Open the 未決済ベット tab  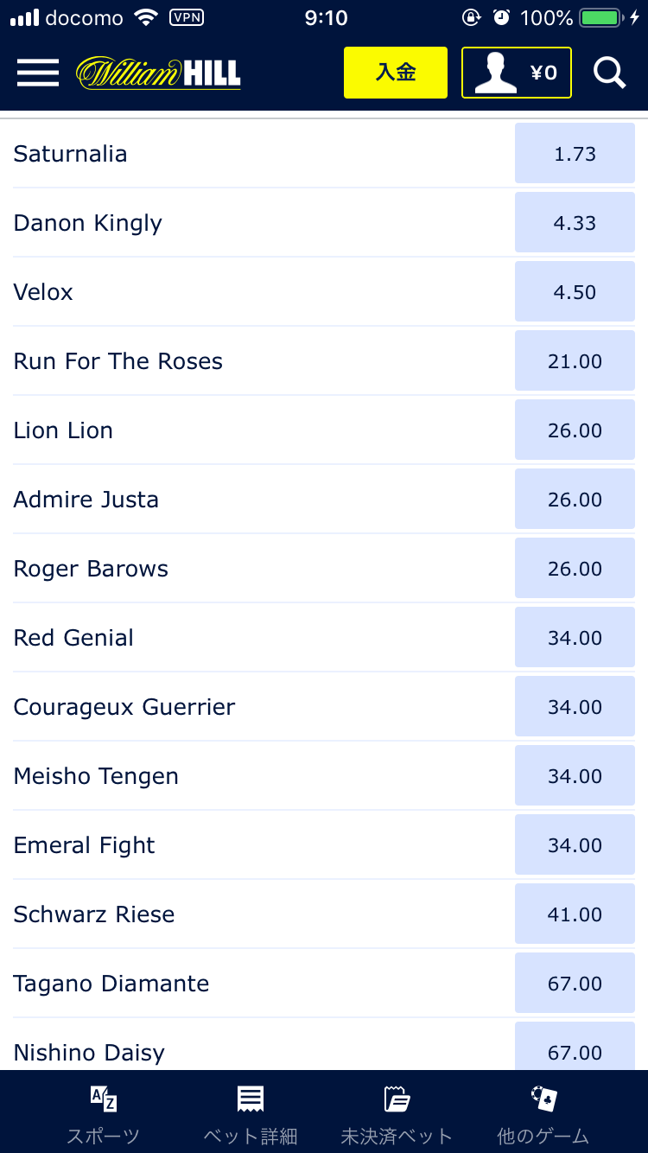click(x=397, y=1115)
